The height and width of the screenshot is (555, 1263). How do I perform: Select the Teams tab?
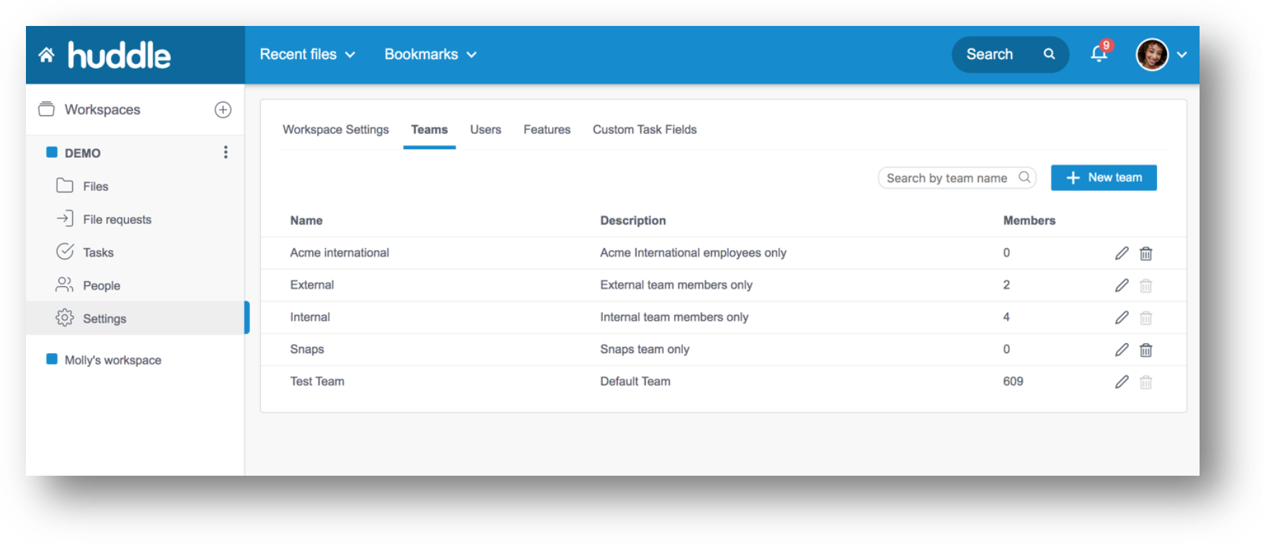click(429, 130)
